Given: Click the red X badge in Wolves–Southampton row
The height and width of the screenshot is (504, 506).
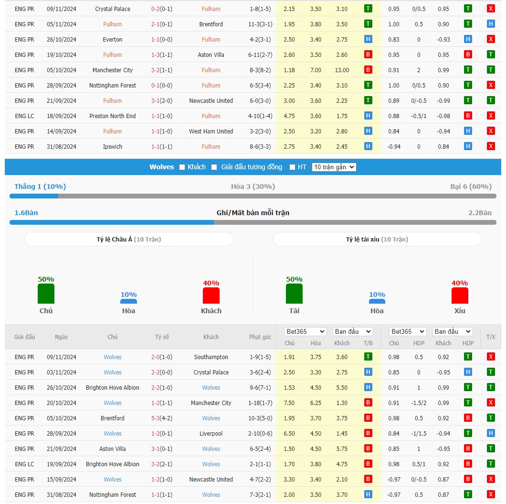Looking at the screenshot, I should click(491, 357).
